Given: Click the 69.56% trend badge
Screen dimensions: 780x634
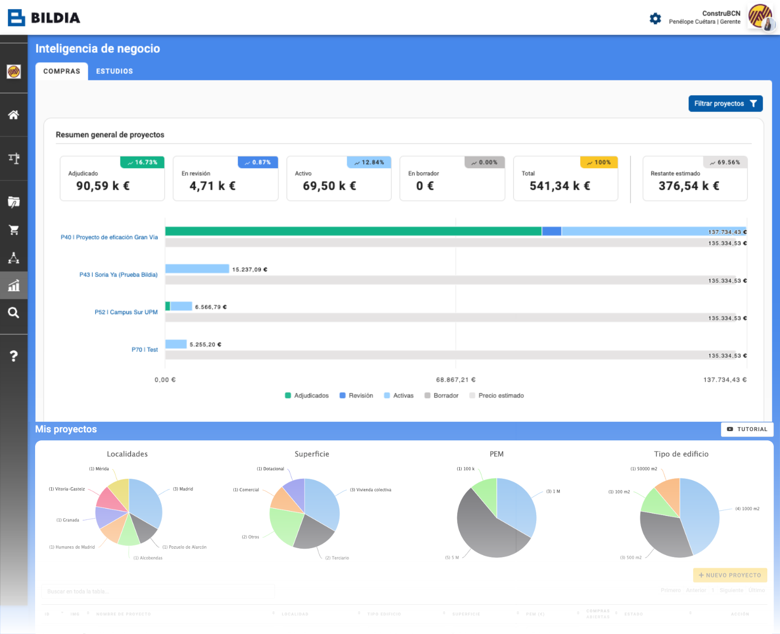Looking at the screenshot, I should tap(725, 162).
